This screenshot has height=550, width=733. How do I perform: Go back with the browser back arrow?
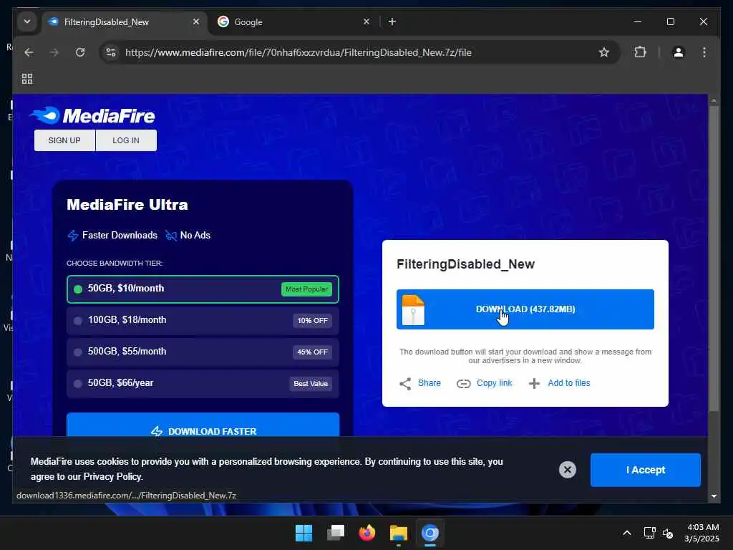[29, 52]
